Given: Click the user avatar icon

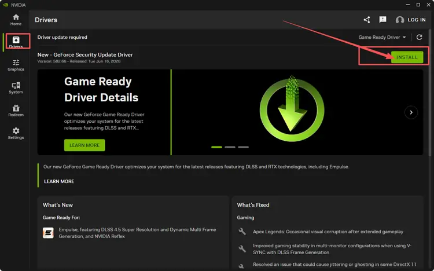Looking at the screenshot, I should [x=400, y=20].
